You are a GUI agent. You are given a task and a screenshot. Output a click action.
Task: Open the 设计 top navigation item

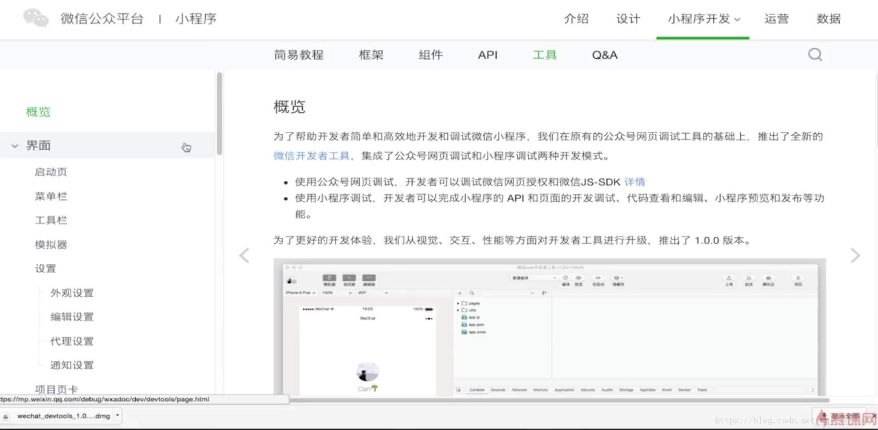tap(628, 19)
